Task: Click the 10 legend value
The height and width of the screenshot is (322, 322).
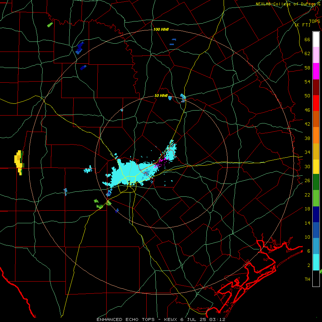Action: 307,237
